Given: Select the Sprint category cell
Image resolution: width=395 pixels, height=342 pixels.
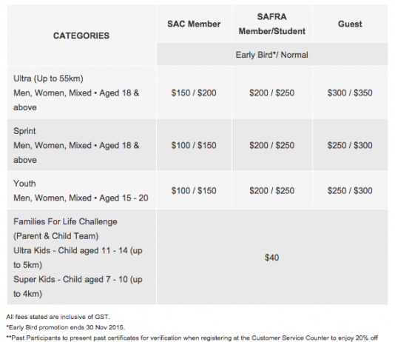Looking at the screenshot, I should pos(81,145).
